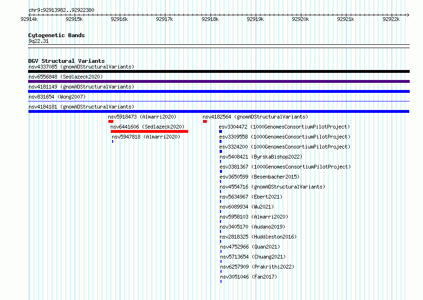The image size is (423, 300).
Task: Select nsv4554716 (gnomADStructuralVariants) label
Action: click(x=272, y=187)
